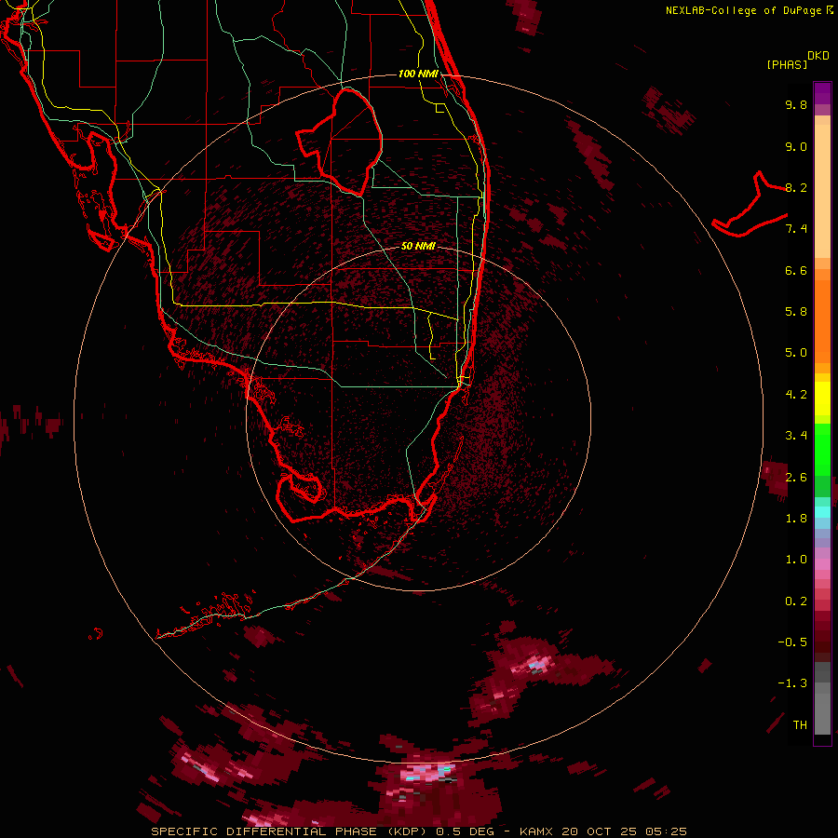This screenshot has height=838, width=838.
Task: Click the 1.0 value on the color scale
Action: [796, 560]
